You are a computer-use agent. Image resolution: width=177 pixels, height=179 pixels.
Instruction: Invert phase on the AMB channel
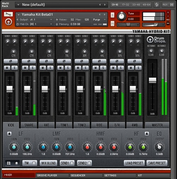[x=135, y=61]
